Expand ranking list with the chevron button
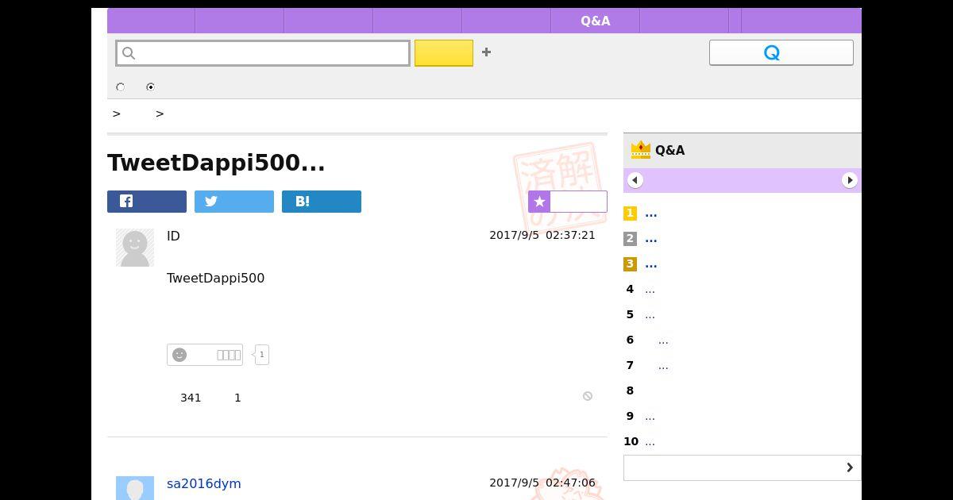This screenshot has height=500, width=953. click(743, 467)
